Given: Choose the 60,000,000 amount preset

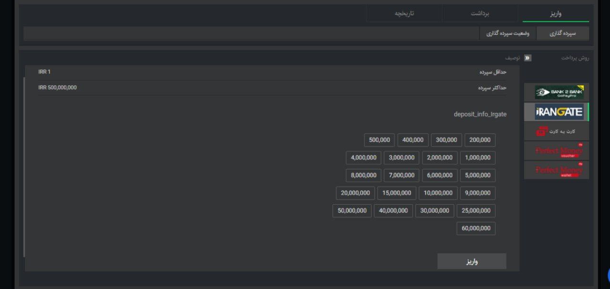Looking at the screenshot, I should tap(476, 228).
